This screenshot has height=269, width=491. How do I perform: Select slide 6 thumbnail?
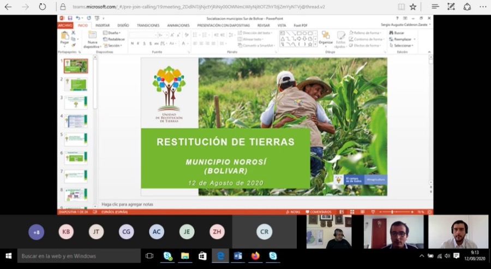[x=76, y=158]
